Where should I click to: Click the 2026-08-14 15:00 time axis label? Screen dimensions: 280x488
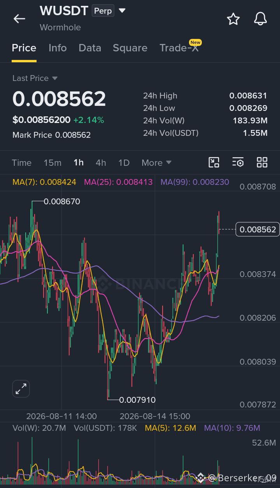[x=155, y=416]
